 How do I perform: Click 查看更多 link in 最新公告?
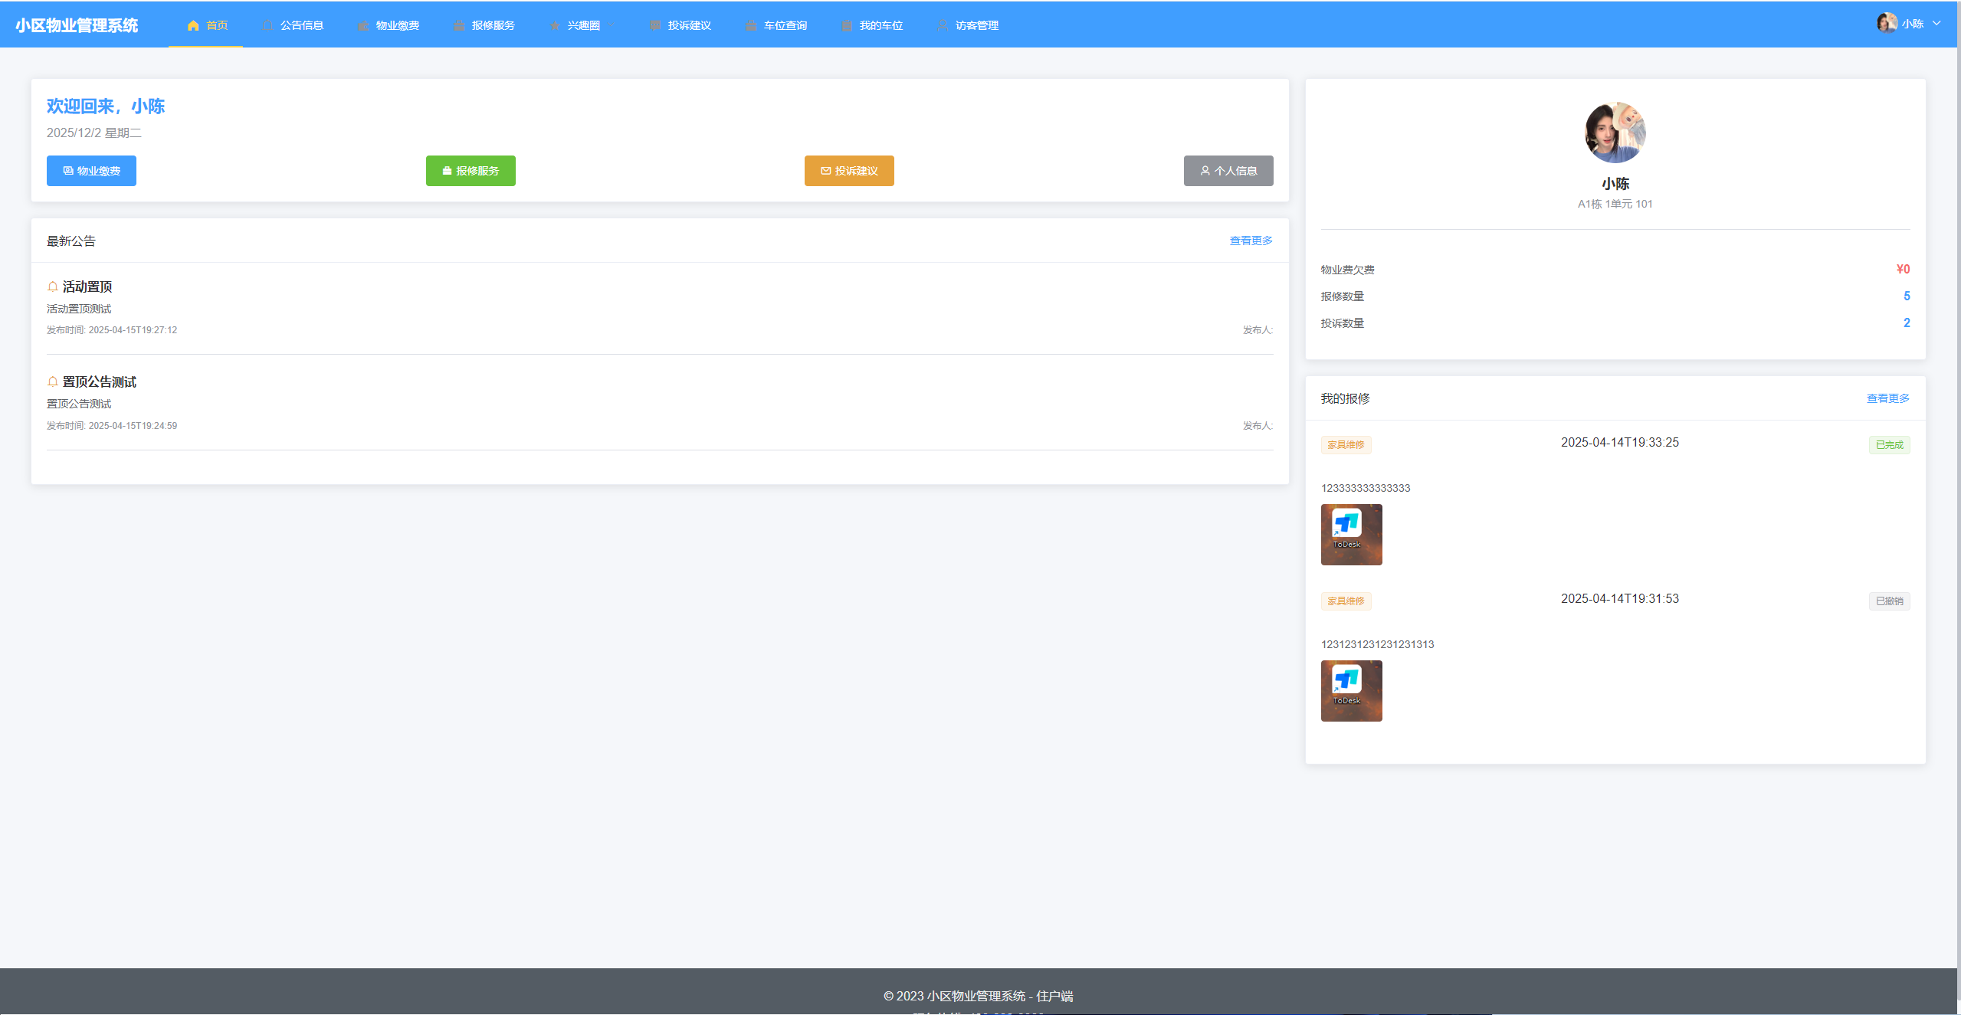(1251, 241)
